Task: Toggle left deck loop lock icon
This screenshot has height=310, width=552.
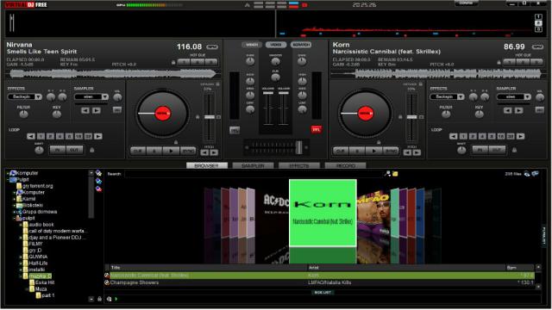Action: [x=92, y=150]
